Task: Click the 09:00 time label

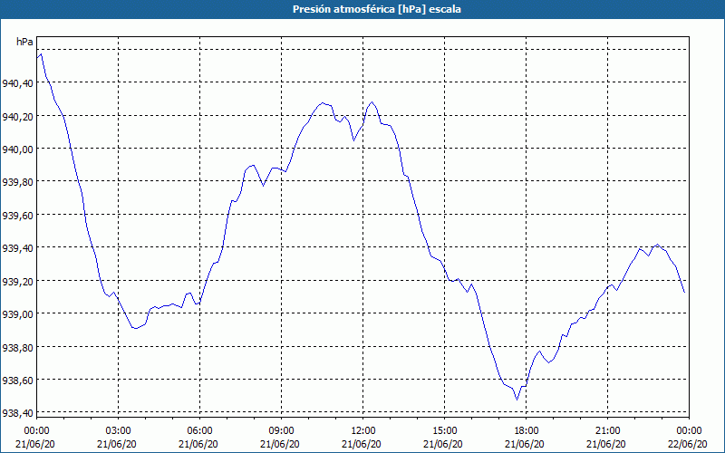Action: pyautogui.click(x=281, y=431)
